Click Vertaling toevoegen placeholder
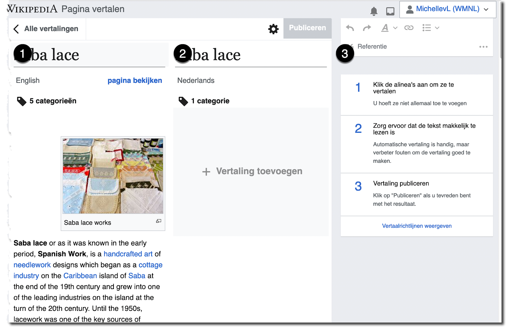Image resolution: width=506 pixels, height=327 pixels. pos(252,171)
